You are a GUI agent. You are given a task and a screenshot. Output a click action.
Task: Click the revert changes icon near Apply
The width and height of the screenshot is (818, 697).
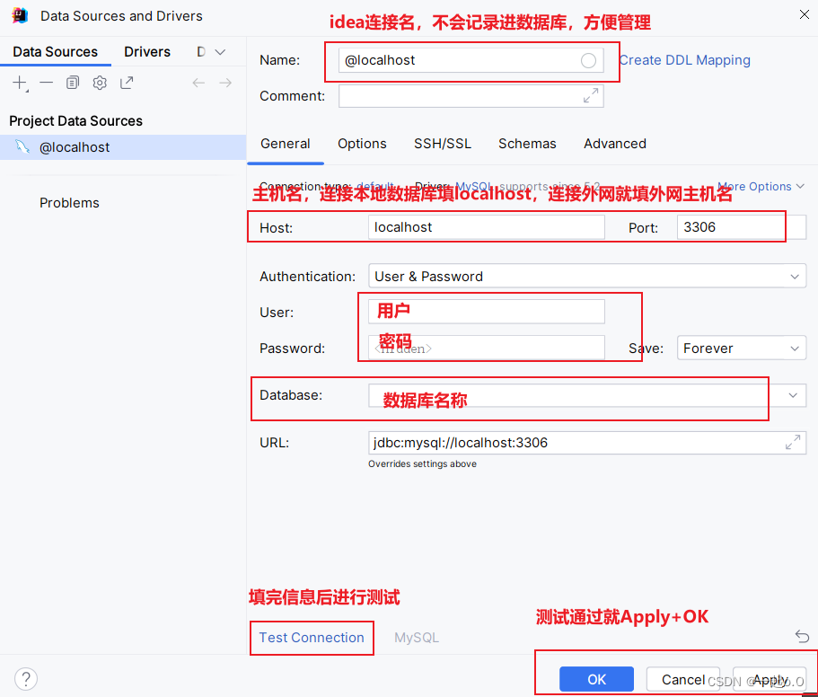pos(802,636)
